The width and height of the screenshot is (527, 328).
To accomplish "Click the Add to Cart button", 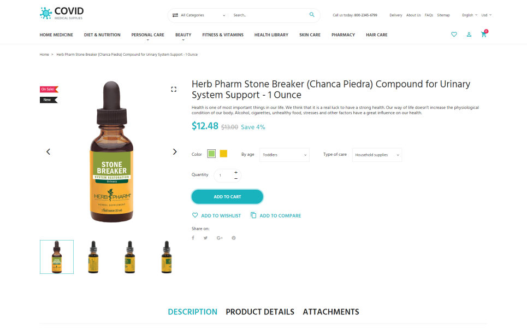I will [227, 197].
